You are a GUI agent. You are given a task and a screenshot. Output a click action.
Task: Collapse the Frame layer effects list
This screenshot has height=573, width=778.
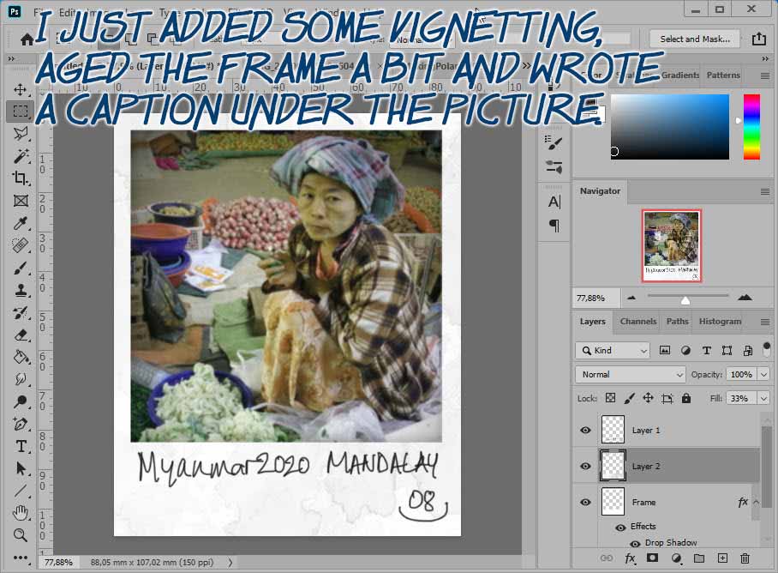757,502
